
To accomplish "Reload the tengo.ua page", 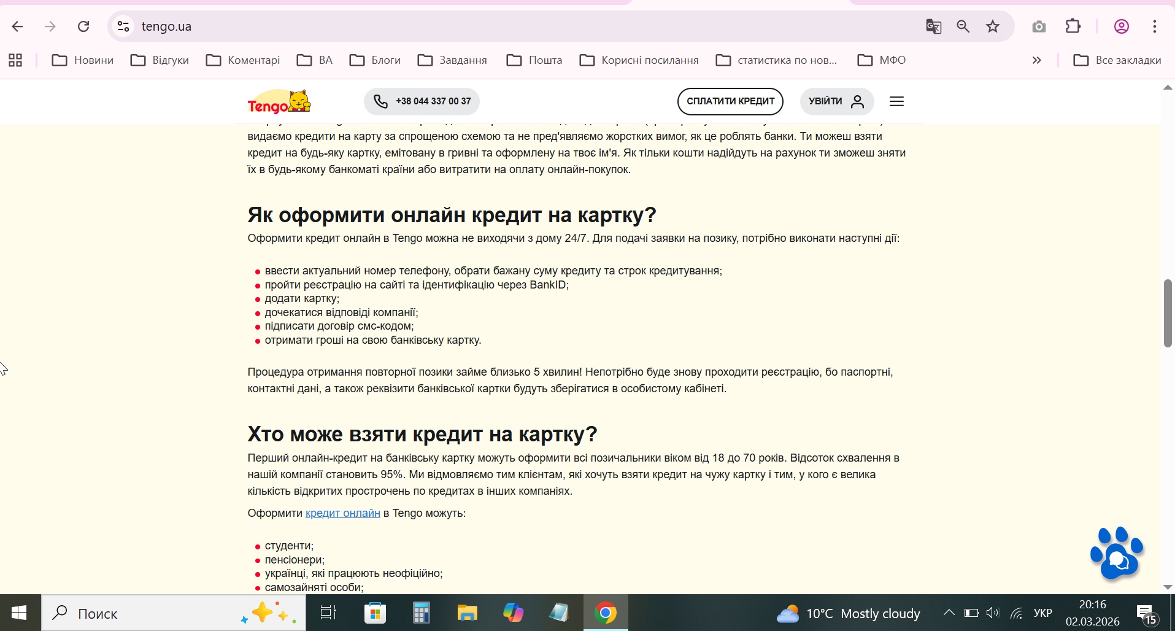I will click(83, 26).
